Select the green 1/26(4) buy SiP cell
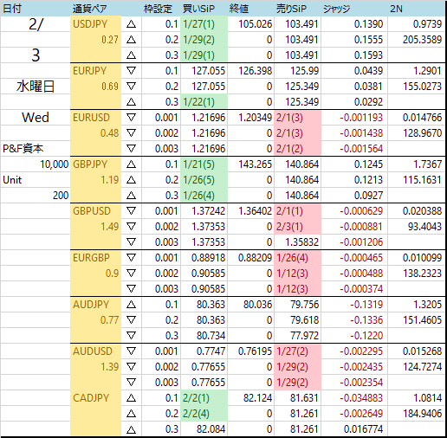Image resolution: width=447 pixels, height=438 pixels. tap(204, 196)
